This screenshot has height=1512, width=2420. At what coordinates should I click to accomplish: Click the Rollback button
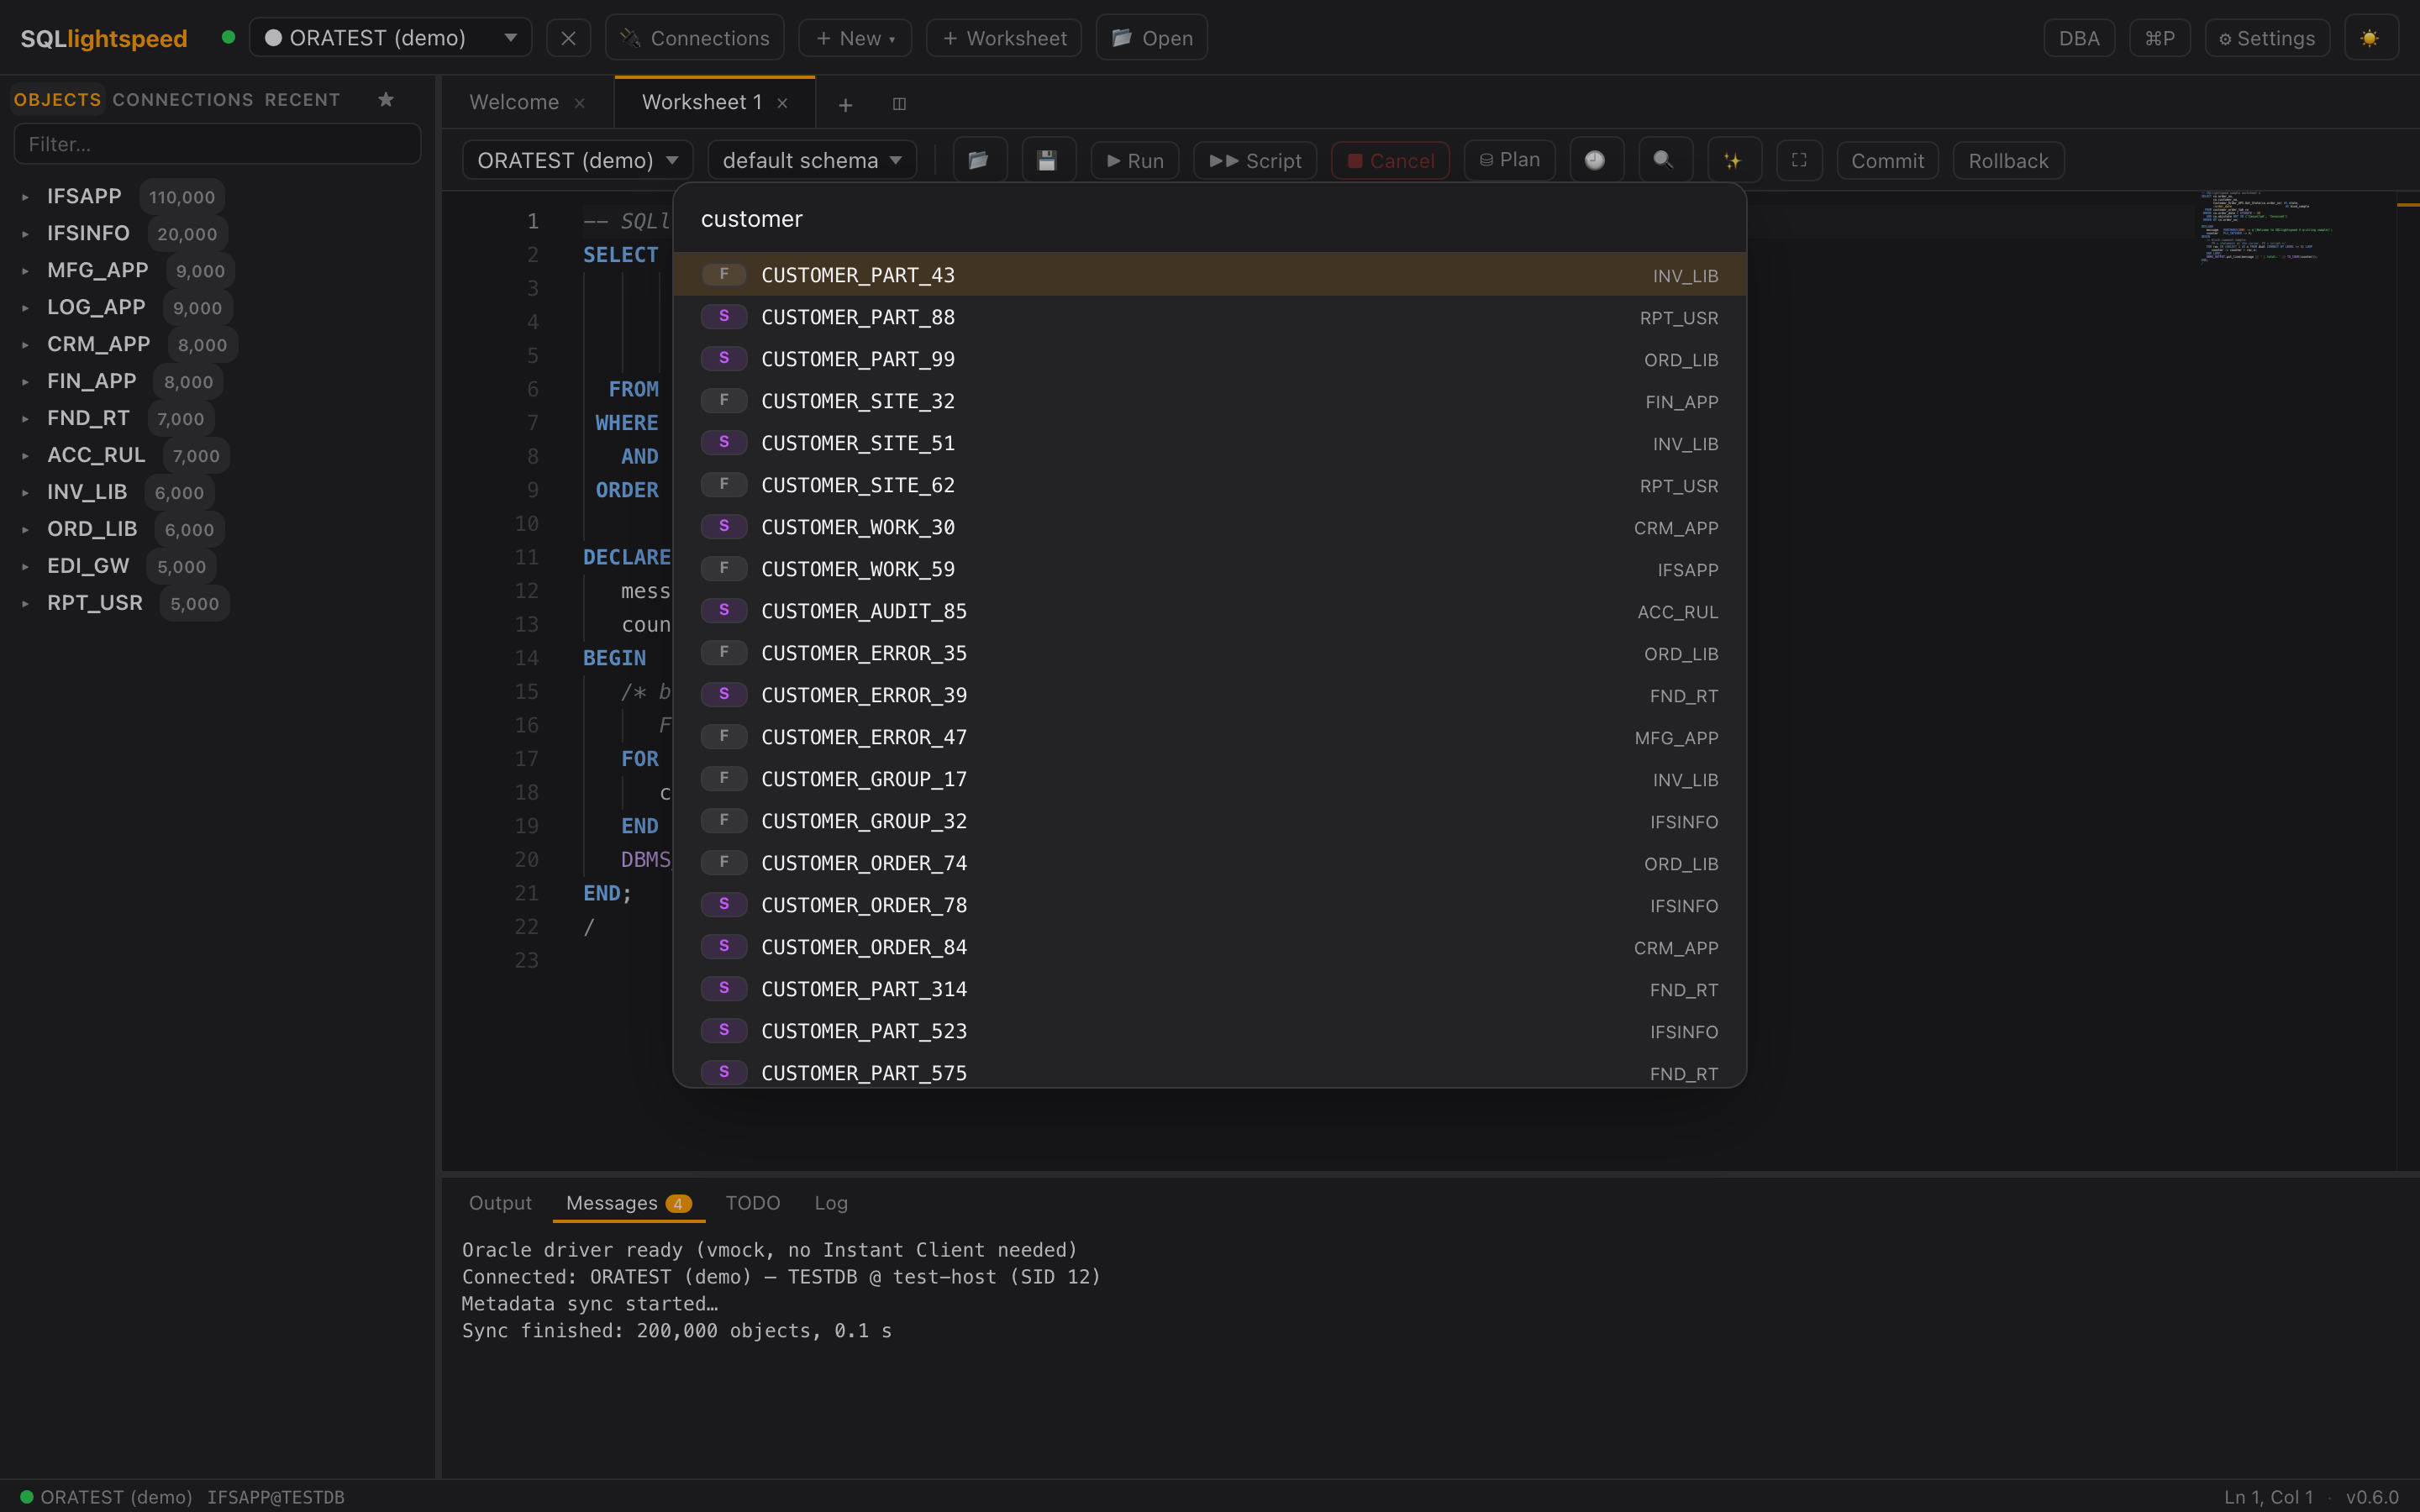pos(2008,160)
